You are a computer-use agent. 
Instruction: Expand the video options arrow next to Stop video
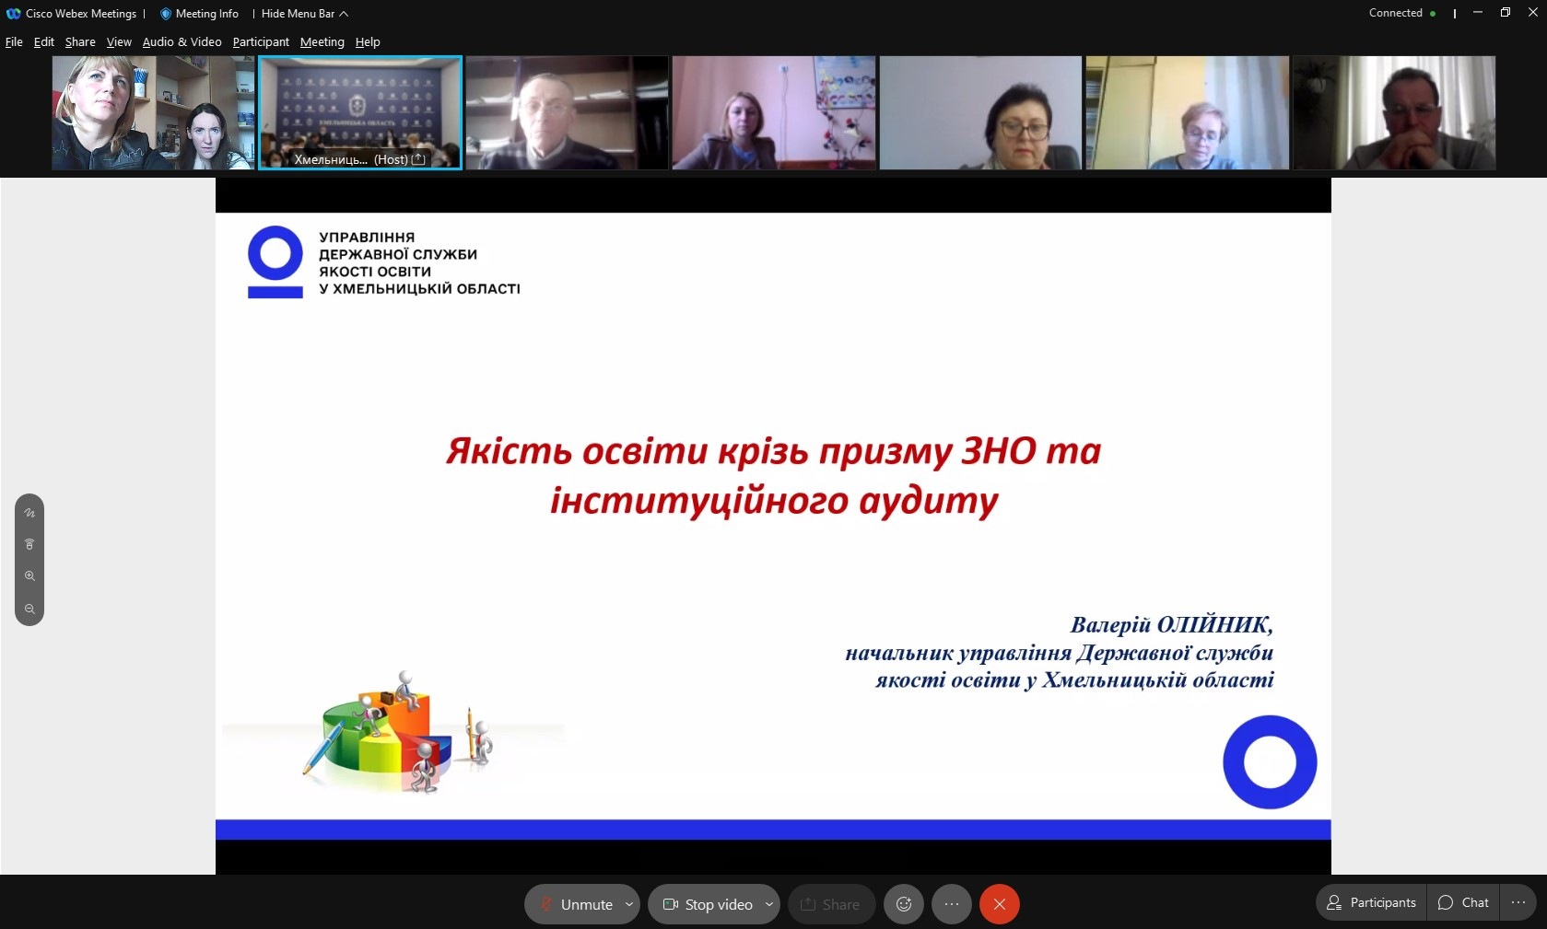pos(768,904)
